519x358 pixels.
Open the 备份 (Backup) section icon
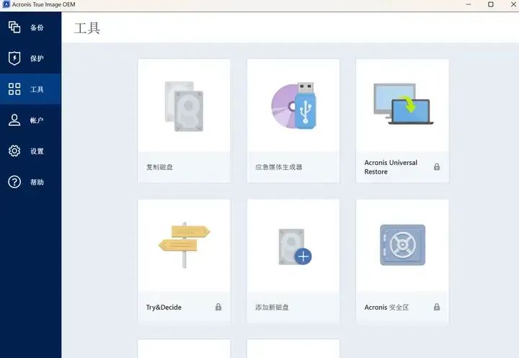pyautogui.click(x=14, y=27)
